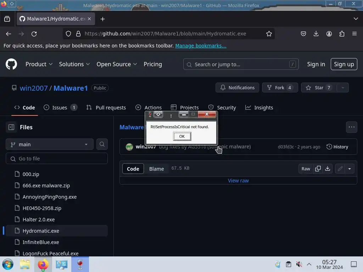363x272 pixels.
Task: Click Sign in link
Action: pos(316,64)
